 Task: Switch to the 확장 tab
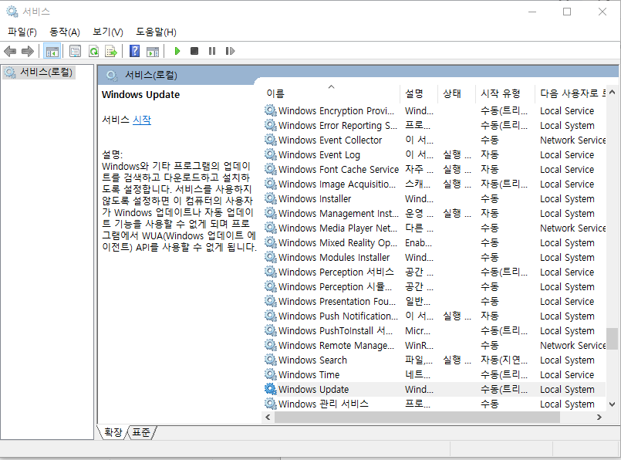coord(113,432)
